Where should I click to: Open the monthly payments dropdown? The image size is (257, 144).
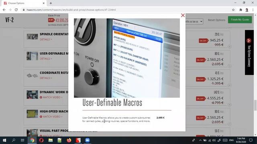tap(194, 21)
